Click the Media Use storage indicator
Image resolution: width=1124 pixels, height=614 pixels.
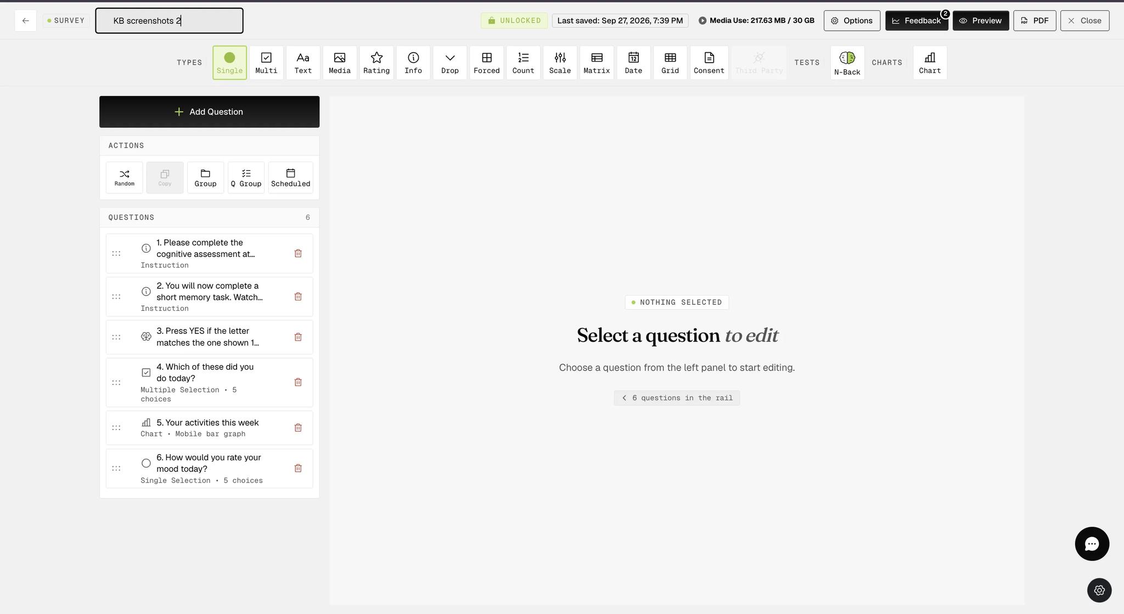(756, 21)
